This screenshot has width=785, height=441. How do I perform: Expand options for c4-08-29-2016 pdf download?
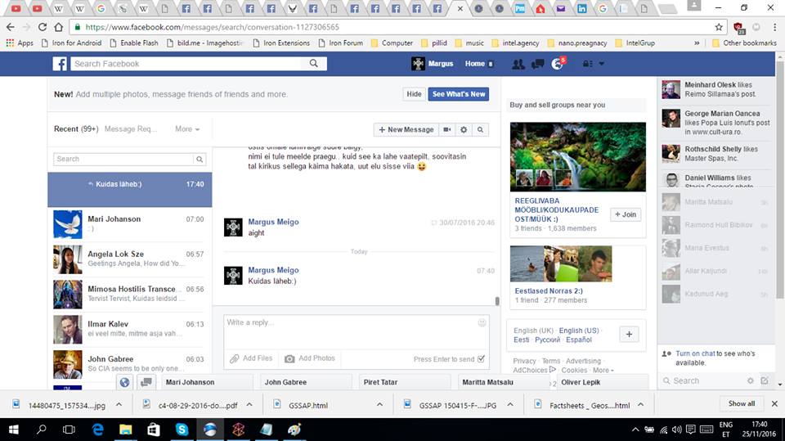[x=249, y=404]
